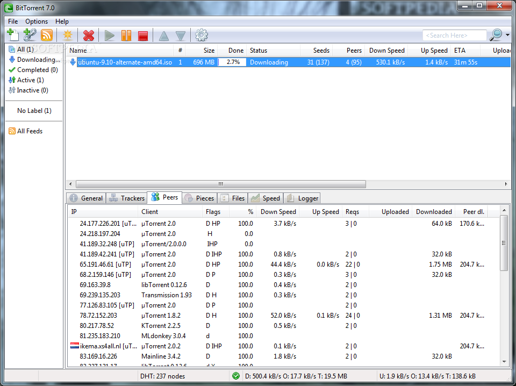The width and height of the screenshot is (516, 386).
Task: Sort torrents by Down Speed column header
Action: (386, 51)
